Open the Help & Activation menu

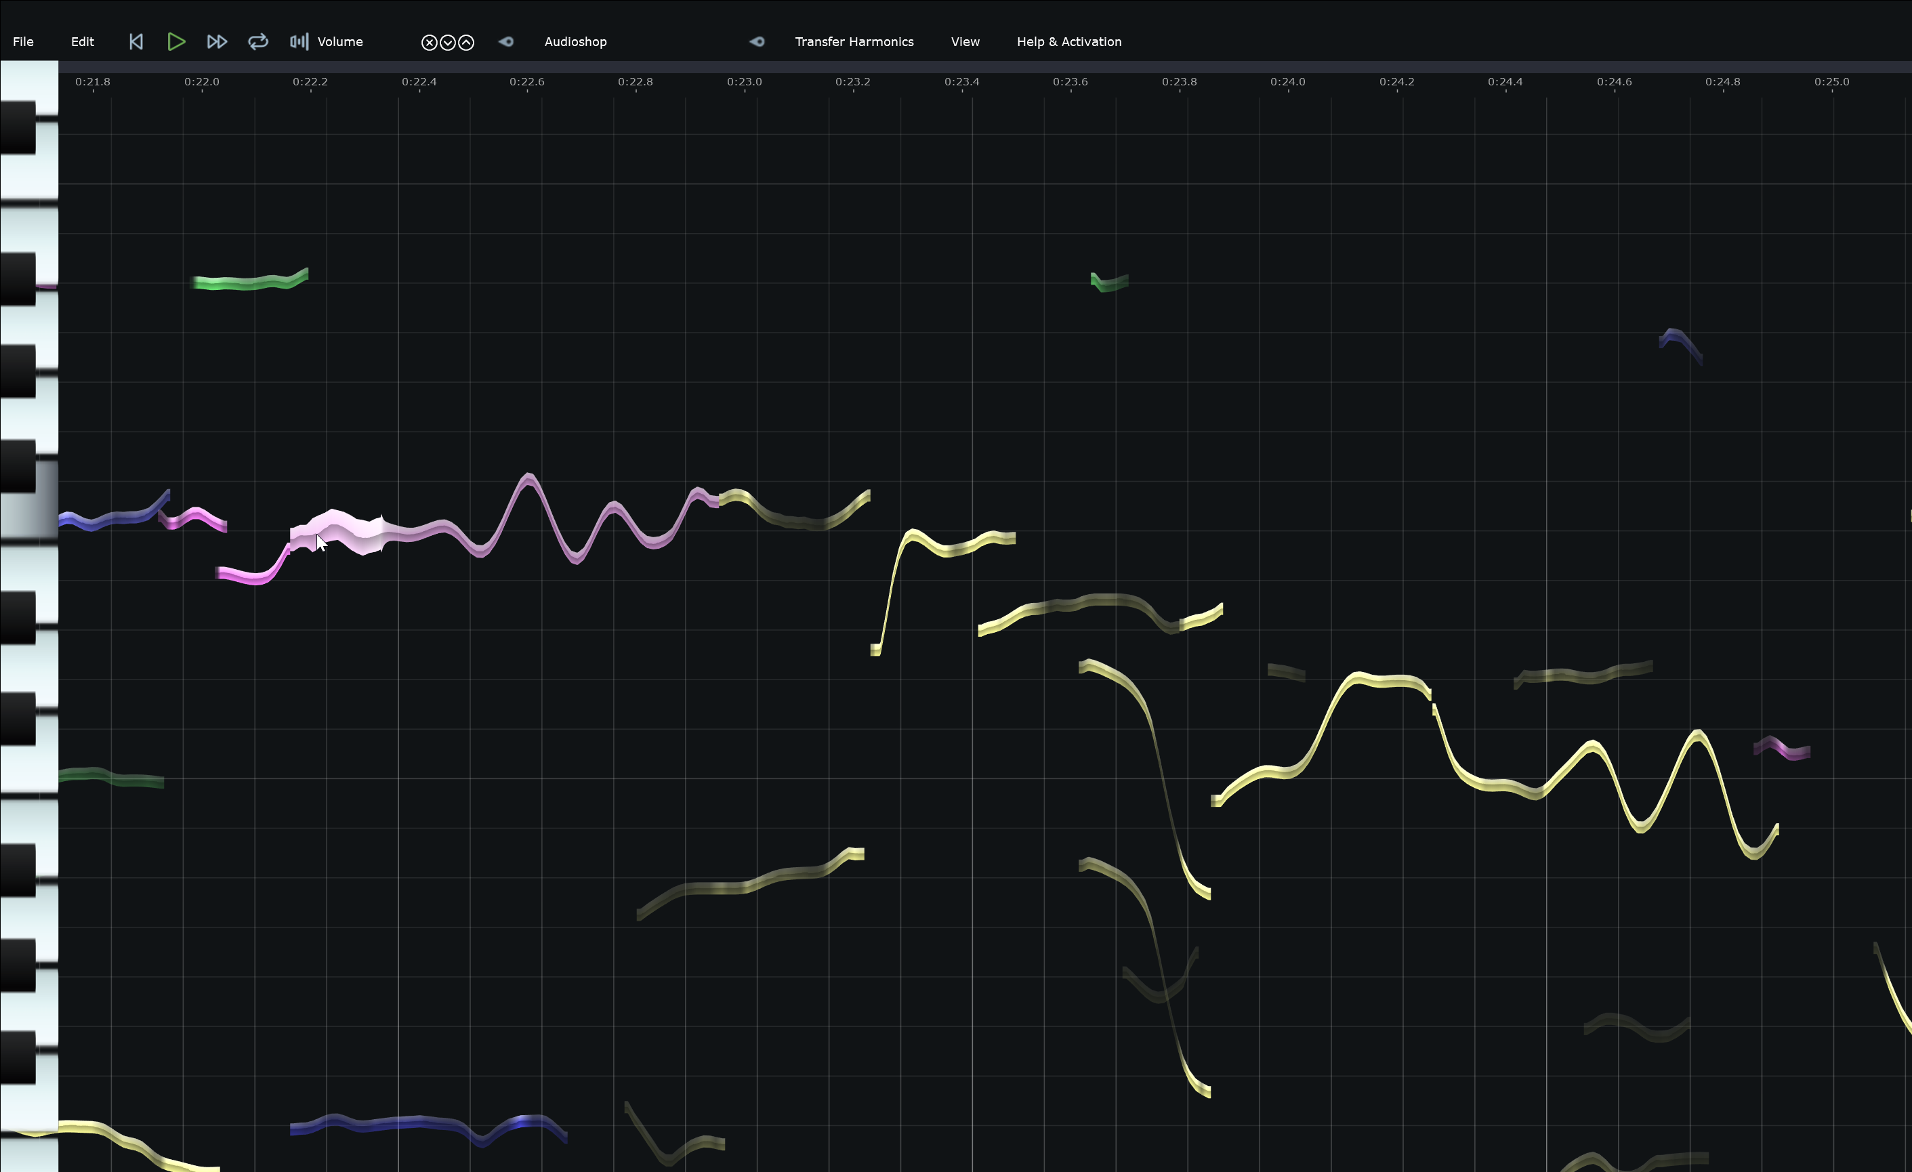(x=1068, y=42)
